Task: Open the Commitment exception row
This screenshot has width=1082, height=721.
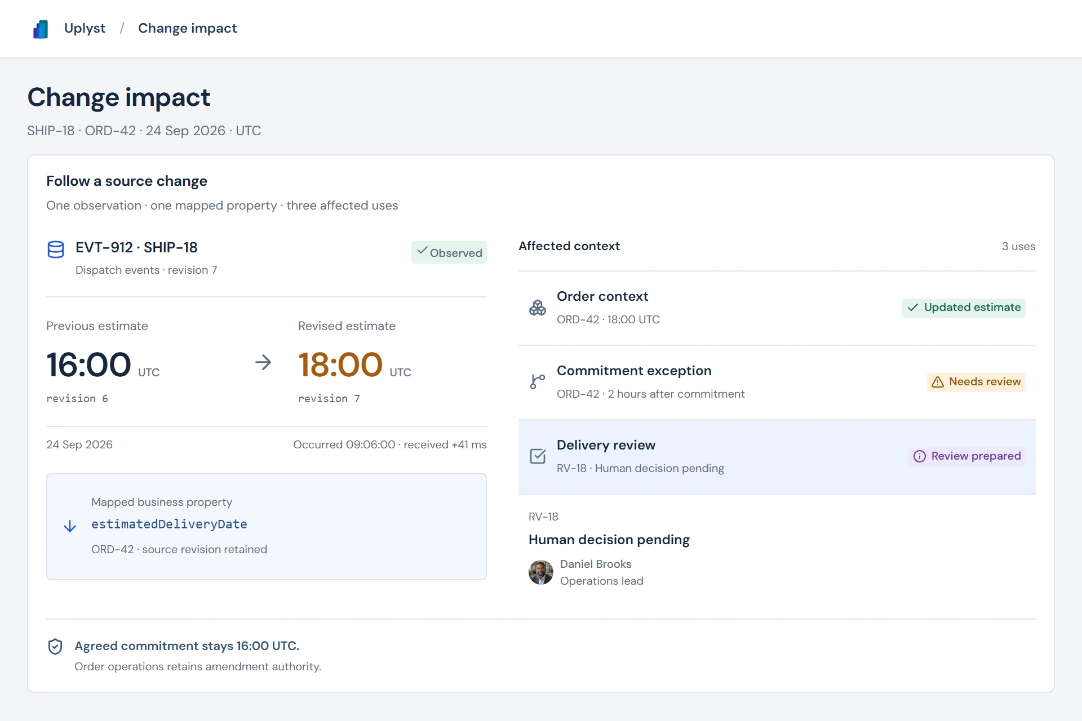Action: 777,382
